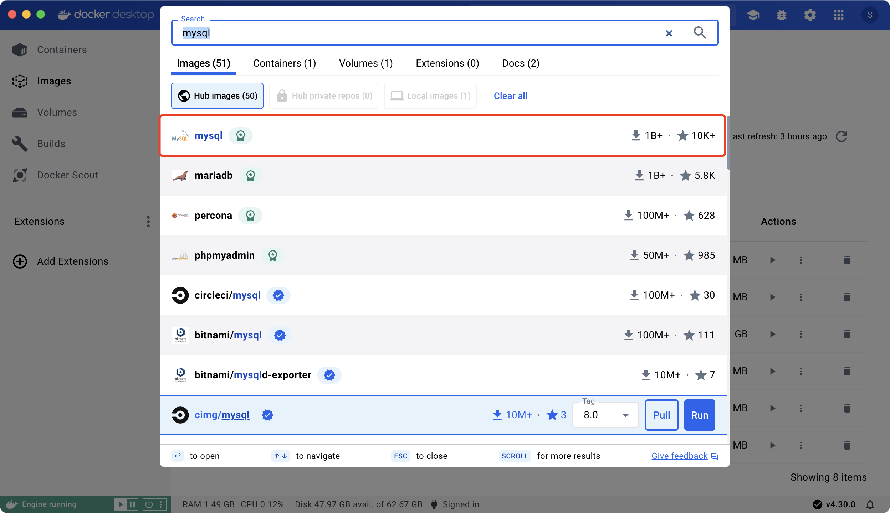
Task: Click the Docker Official Image badge next to mysql
Action: pos(241,136)
